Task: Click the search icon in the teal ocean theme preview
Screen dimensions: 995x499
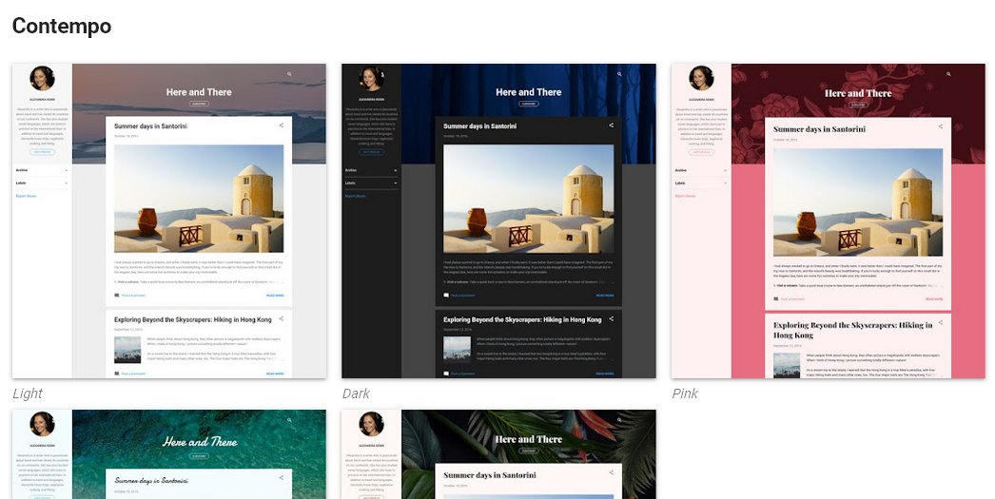Action: point(289,420)
